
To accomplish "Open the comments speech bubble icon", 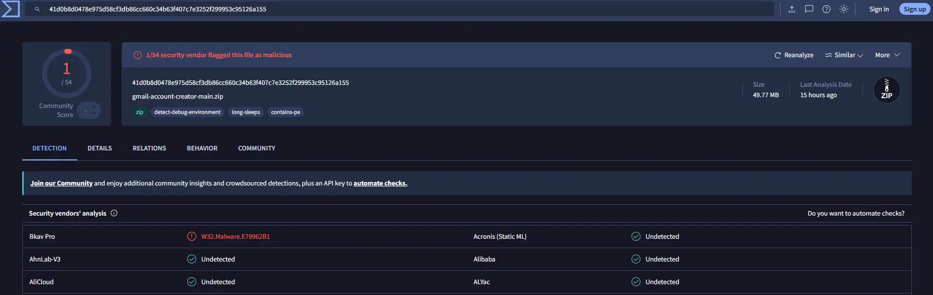I will coord(809,9).
